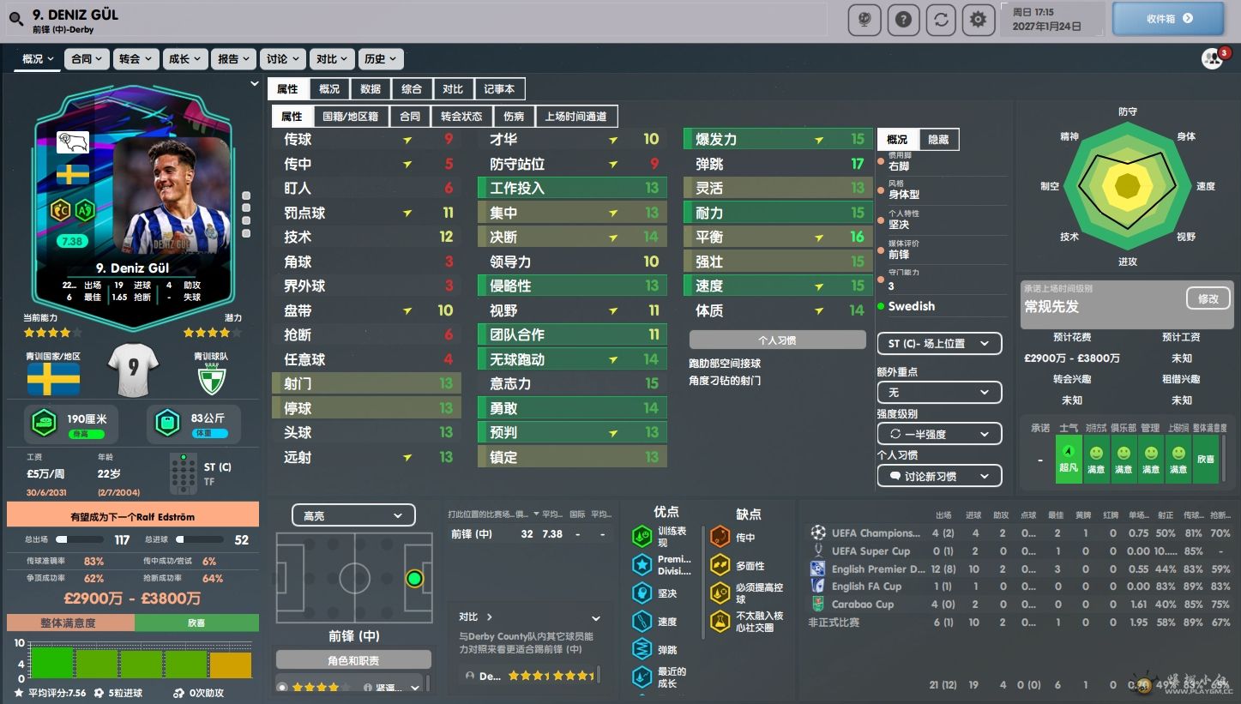Click the help question mark icon
The width and height of the screenshot is (1241, 704).
(x=902, y=20)
